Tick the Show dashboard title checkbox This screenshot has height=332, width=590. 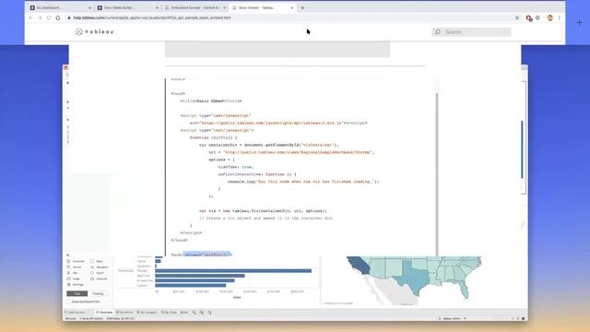pos(69,302)
